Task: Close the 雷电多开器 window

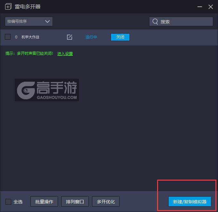Action: pos(211,7)
